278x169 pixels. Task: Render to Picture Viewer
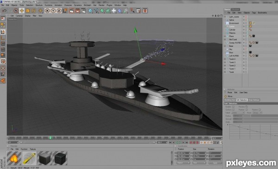(77, 11)
